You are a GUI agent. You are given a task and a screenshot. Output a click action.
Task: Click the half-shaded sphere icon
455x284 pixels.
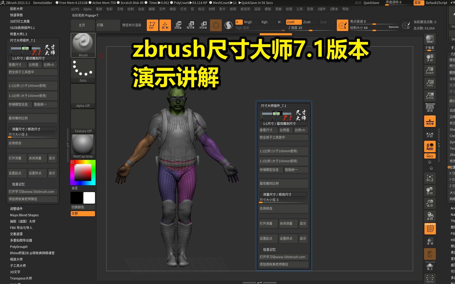(x=228, y=25)
